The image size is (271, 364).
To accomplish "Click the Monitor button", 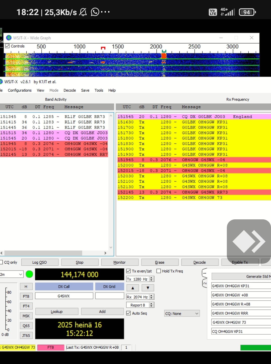I will coord(120,262).
